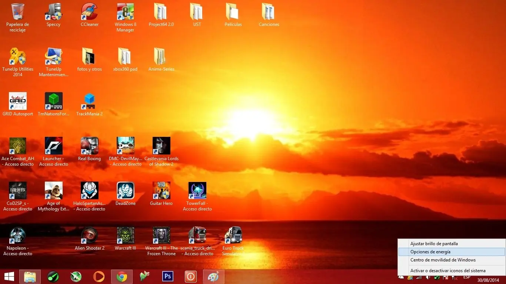Select Castlevania Lords of Shadow 2 icon
Image resolution: width=506 pixels, height=284 pixels.
click(x=161, y=152)
